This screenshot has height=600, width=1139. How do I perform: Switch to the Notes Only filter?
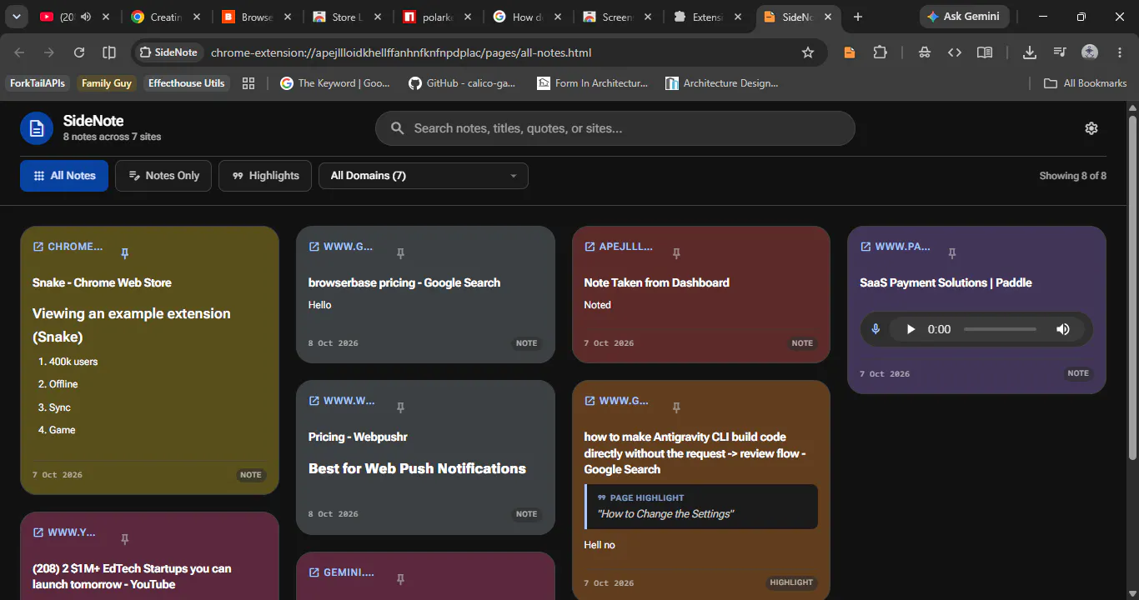[x=163, y=176]
